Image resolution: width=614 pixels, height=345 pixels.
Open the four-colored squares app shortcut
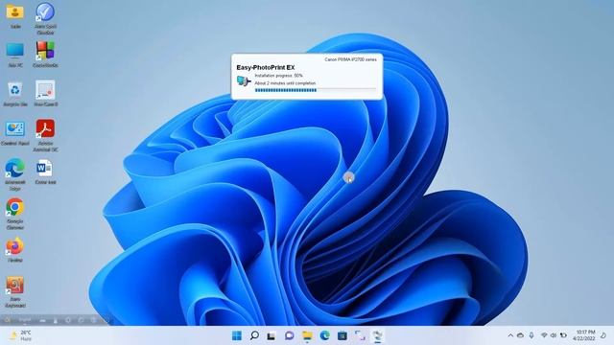point(45,55)
